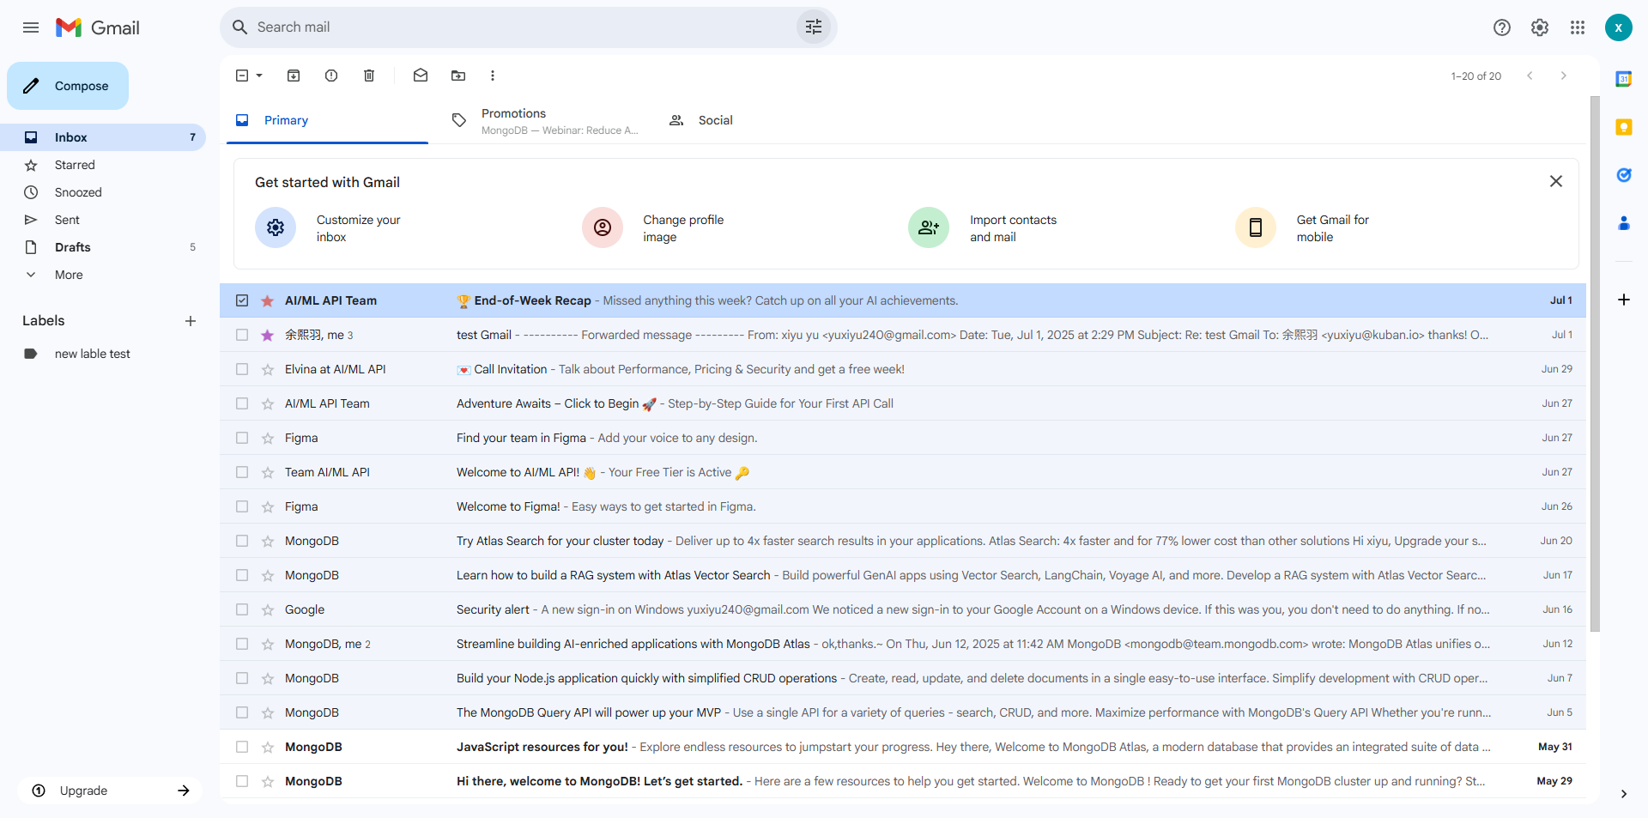Unstar the End-of-Week Recap email
The image size is (1648, 818).
[x=268, y=300]
